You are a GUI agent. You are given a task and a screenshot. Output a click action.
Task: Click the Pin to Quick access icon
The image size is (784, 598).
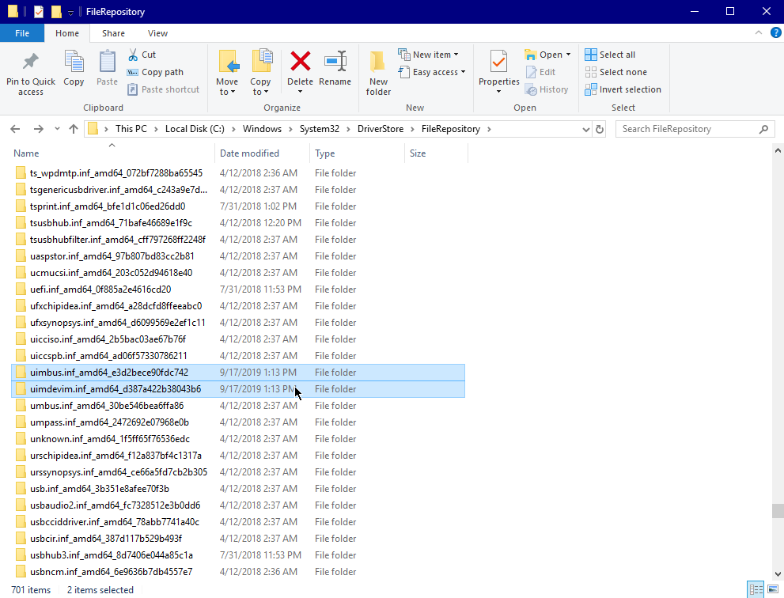31,62
